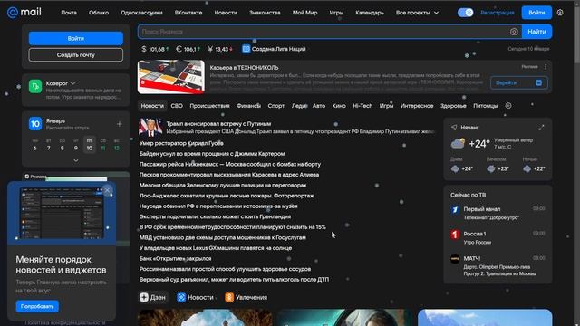Click the cloudy weather icon near +24°

click(x=458, y=143)
